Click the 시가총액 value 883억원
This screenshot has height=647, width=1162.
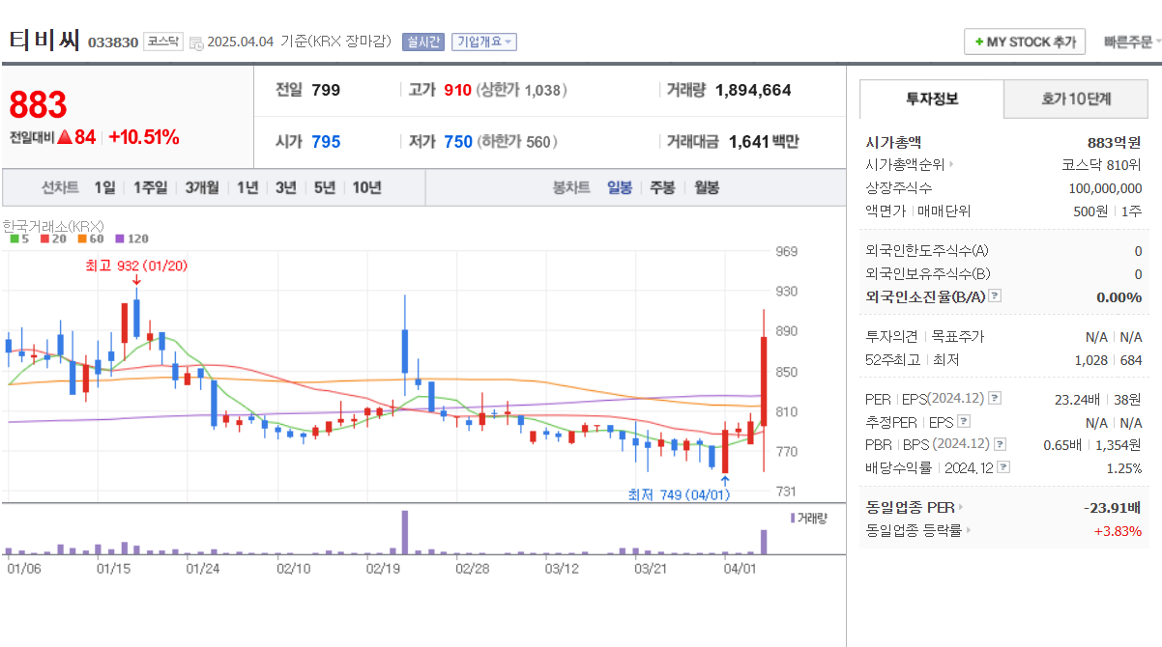tap(1115, 142)
